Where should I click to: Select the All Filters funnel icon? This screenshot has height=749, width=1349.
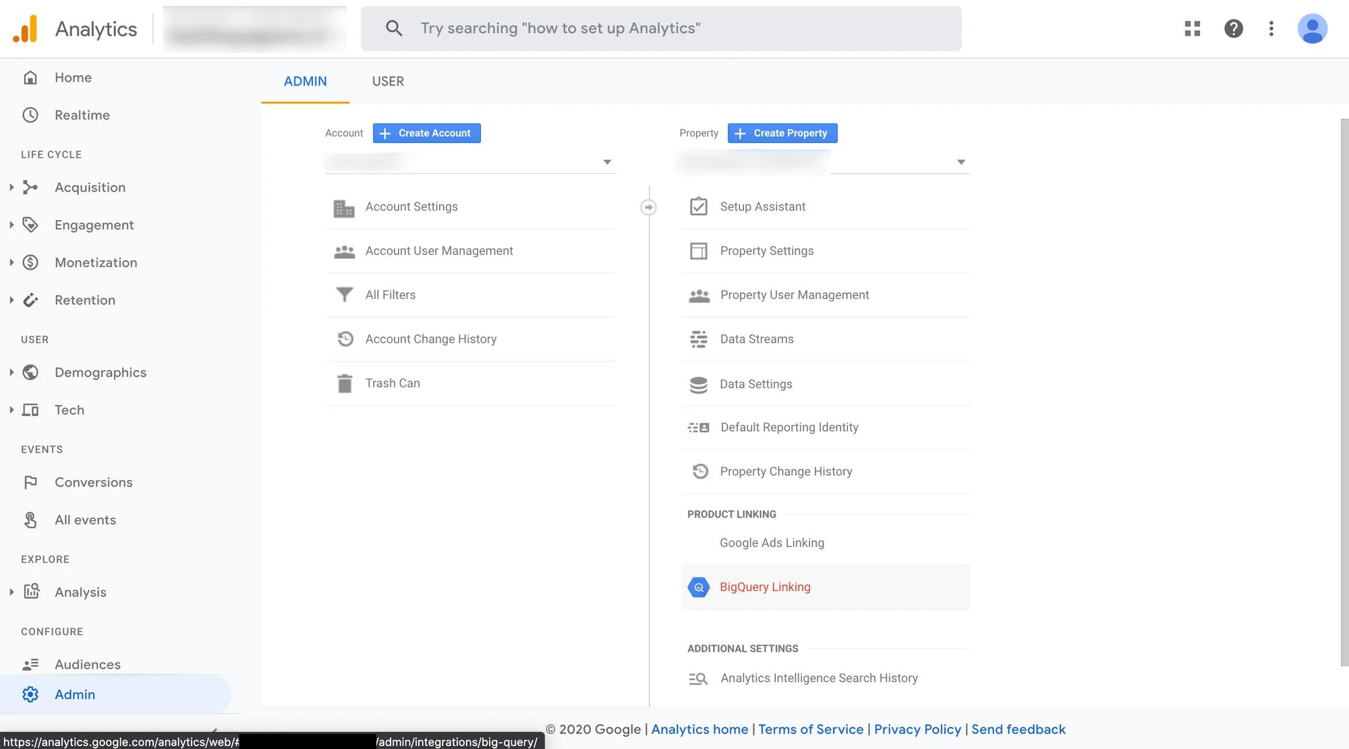345,295
